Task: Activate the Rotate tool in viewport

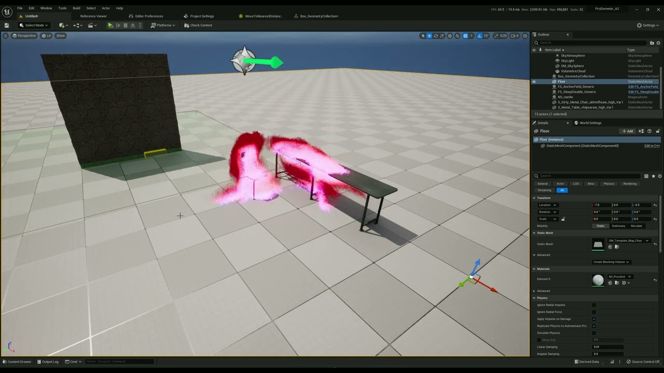Action: 435,36
